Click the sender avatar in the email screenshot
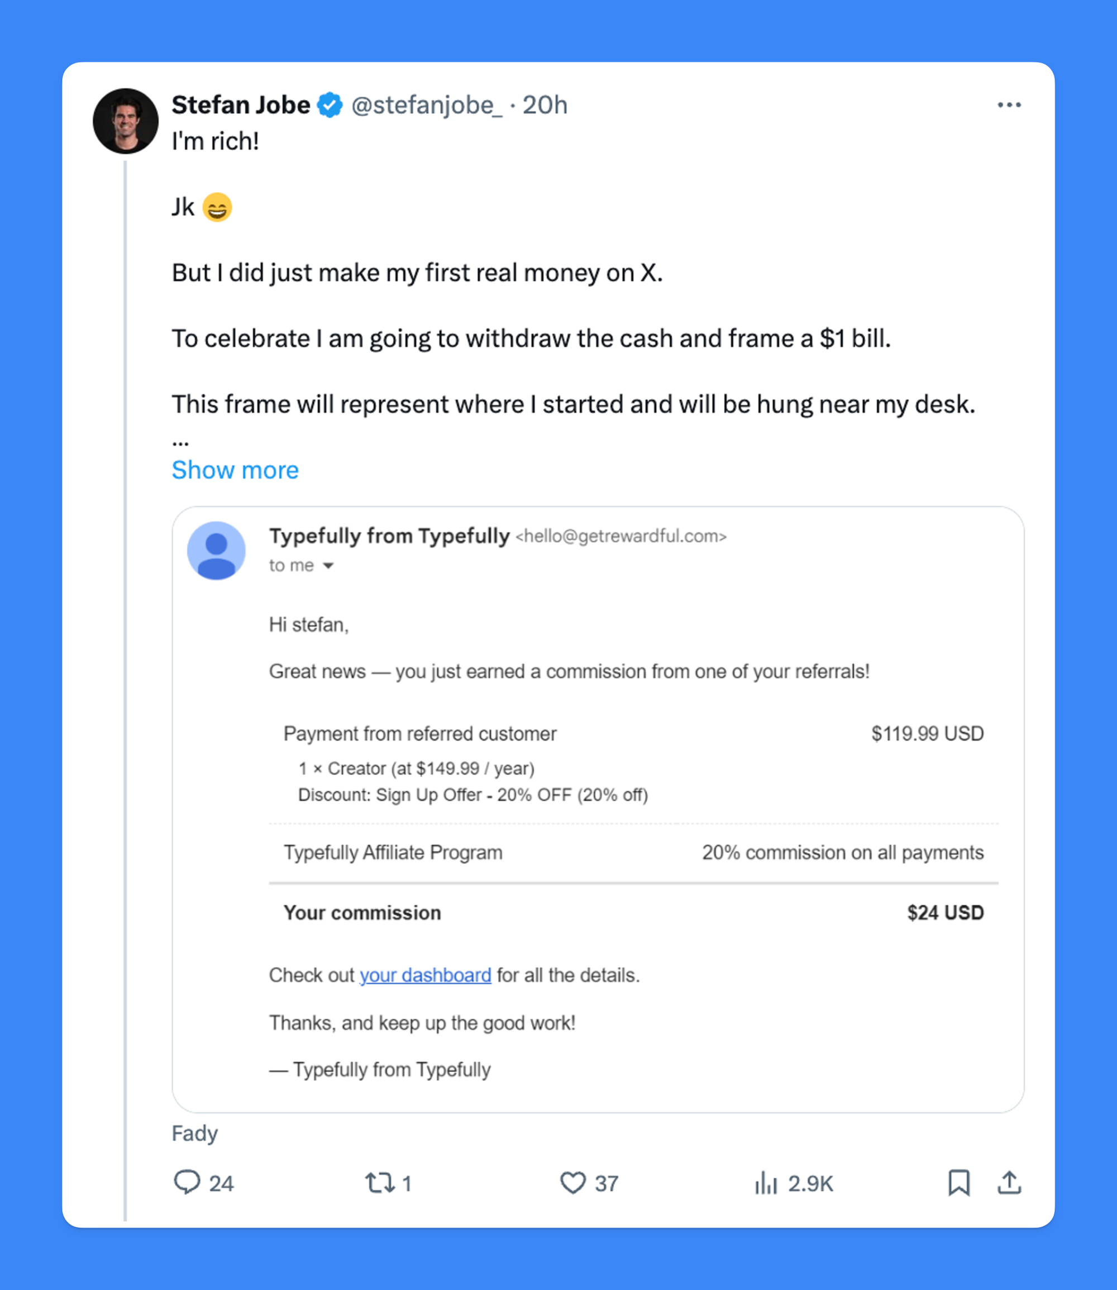Screen dimensions: 1117x1290 point(216,550)
